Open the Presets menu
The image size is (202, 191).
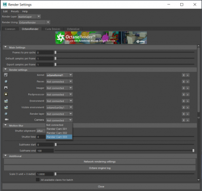tap(15, 12)
